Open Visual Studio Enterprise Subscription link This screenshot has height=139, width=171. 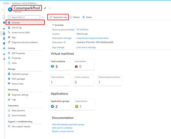point(93,38)
